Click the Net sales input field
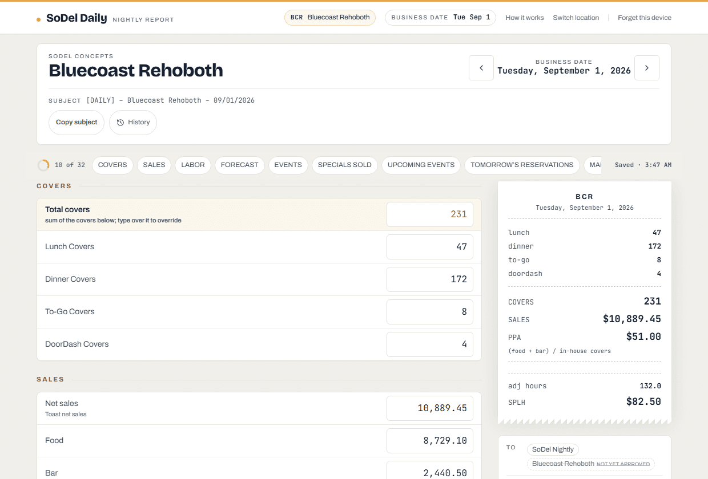The height and width of the screenshot is (479, 708). click(430, 408)
